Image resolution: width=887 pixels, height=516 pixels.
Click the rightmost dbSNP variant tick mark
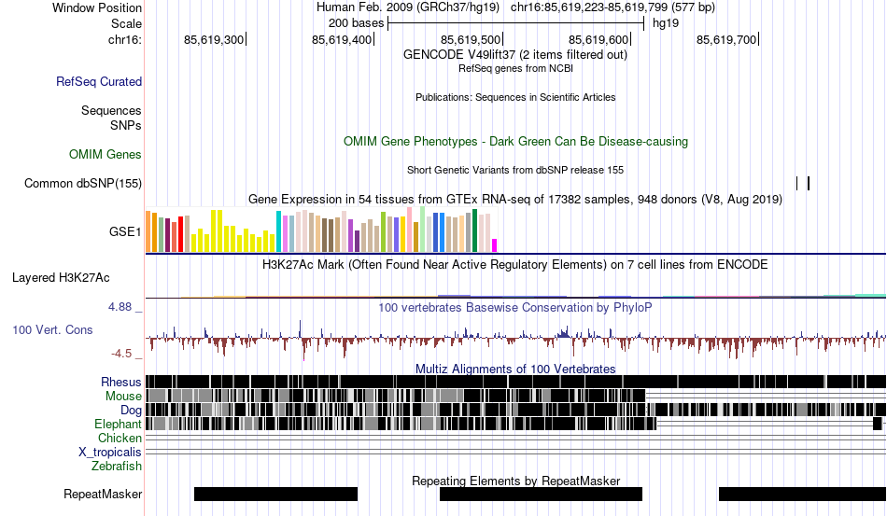(809, 183)
